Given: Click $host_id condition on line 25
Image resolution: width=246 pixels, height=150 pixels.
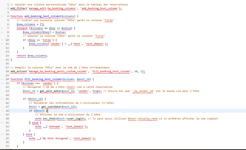Looking at the screenshot, I should tap(35, 99).
